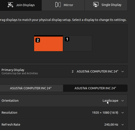Expand the Refresh Rate 240,00 Hz chevron

point(123,125)
